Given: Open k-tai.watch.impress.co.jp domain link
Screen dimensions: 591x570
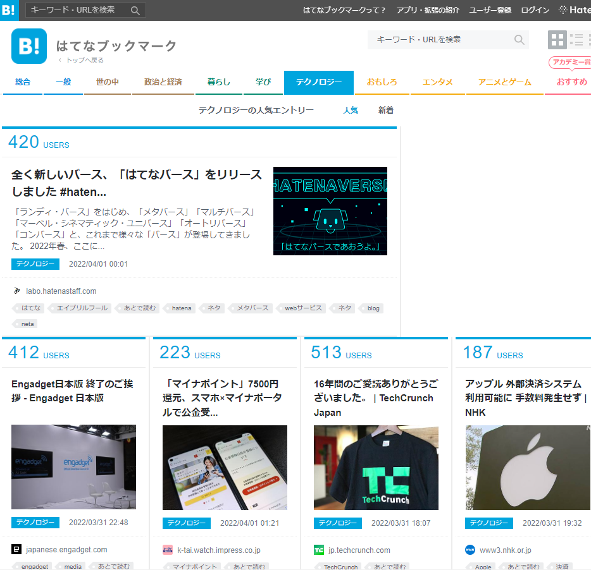Looking at the screenshot, I should 218,550.
